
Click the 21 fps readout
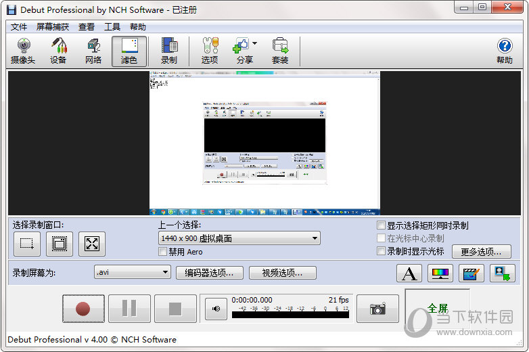tap(339, 300)
